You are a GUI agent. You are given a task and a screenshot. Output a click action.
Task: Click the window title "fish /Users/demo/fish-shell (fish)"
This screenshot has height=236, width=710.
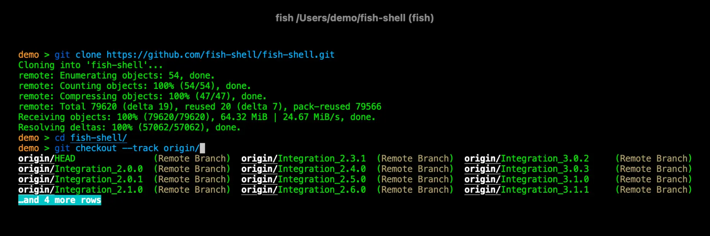tap(355, 18)
